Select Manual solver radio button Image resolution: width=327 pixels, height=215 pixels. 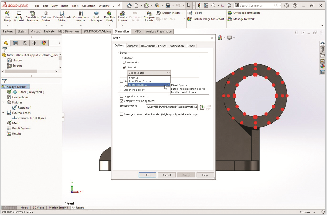tap(124, 68)
